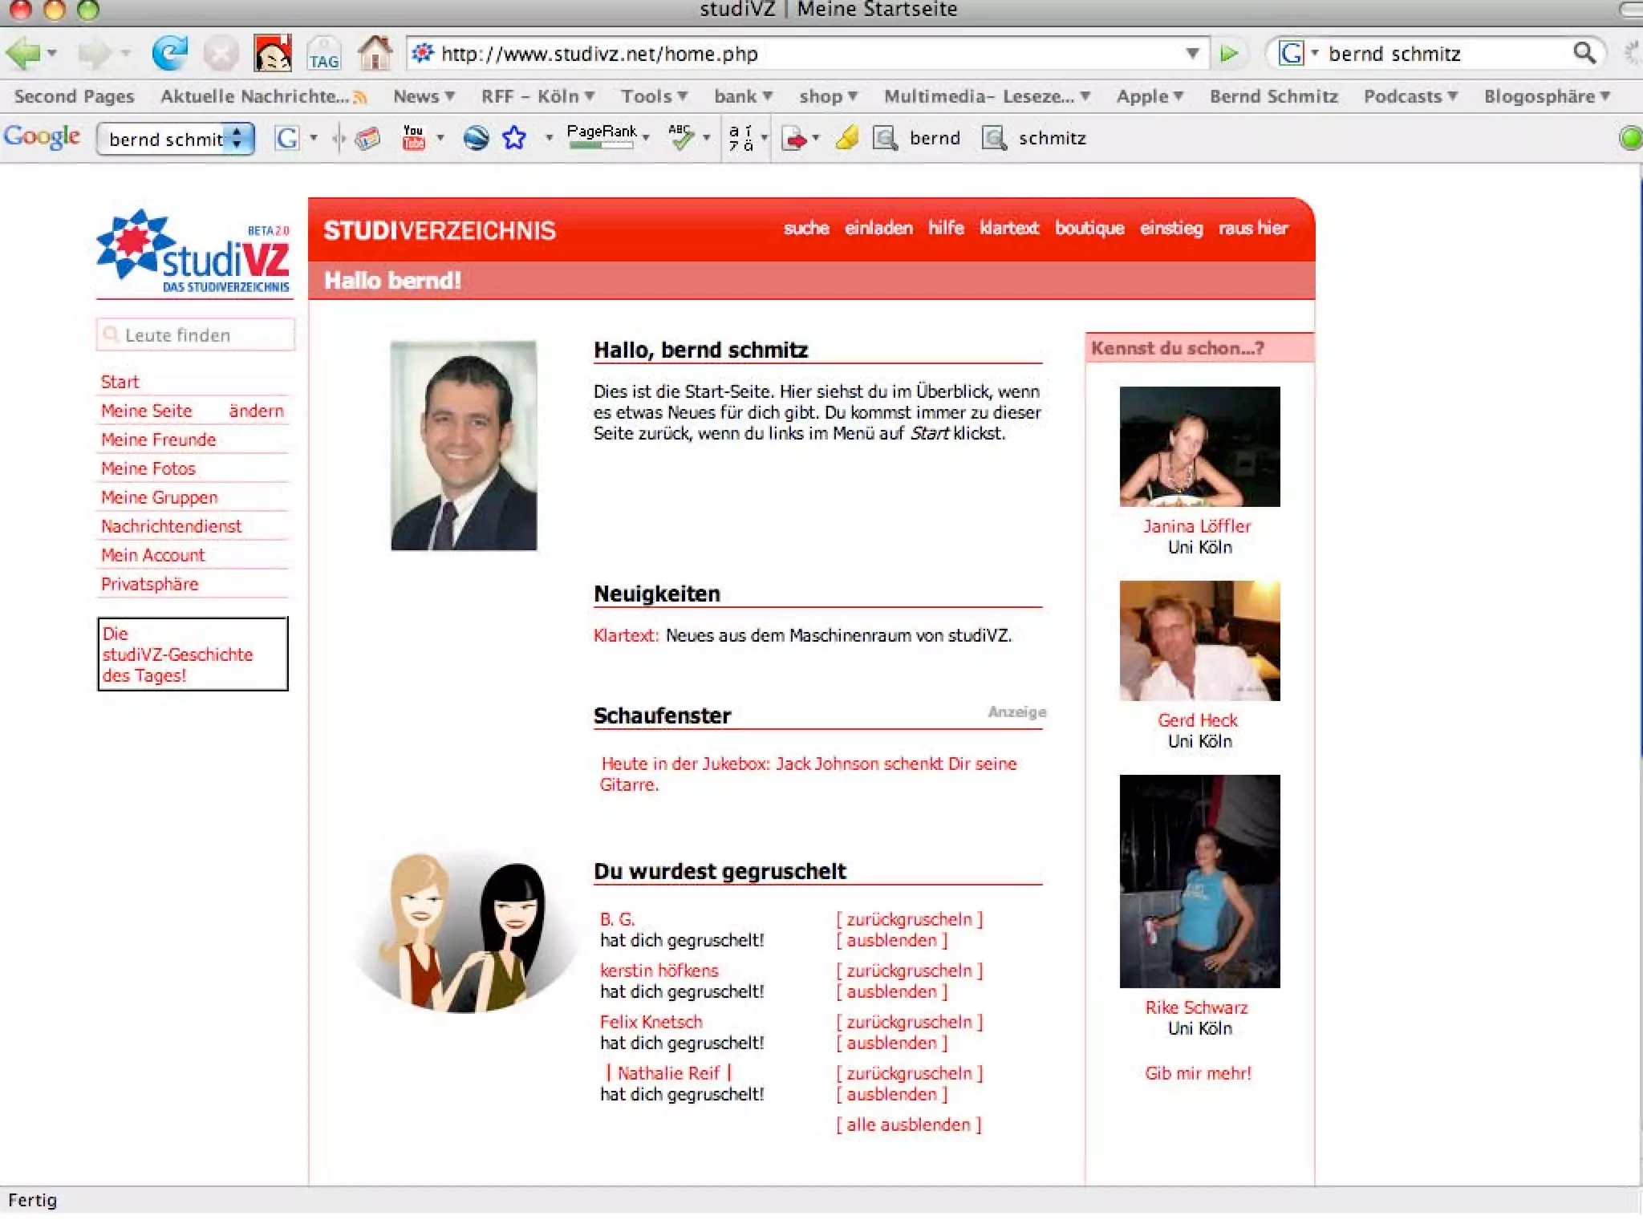Click the blue bookmark star icon
1643x1232 pixels.
coord(514,138)
